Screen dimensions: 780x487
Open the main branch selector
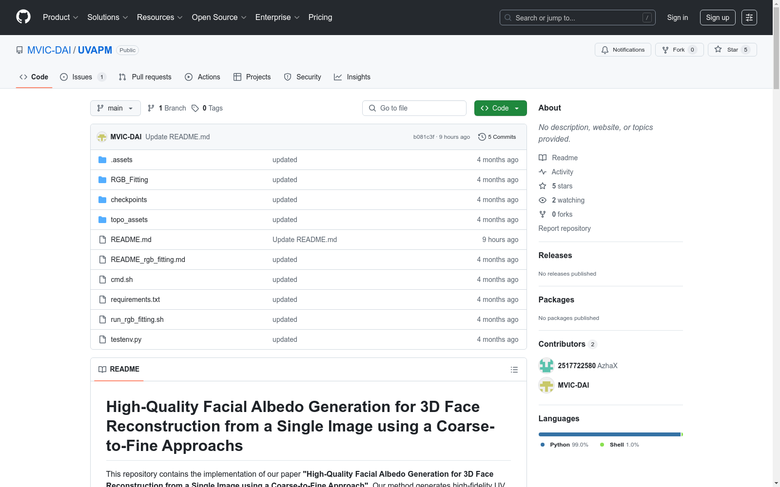pos(116,108)
